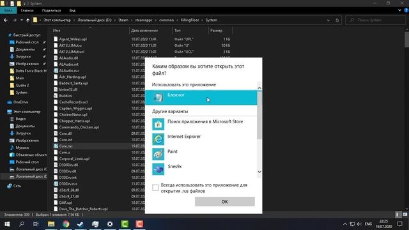
Task: Click KillingFloor in the address path
Action: click(x=190, y=20)
